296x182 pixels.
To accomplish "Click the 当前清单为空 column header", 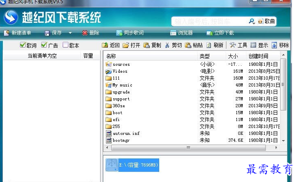I will (x=42, y=56).
